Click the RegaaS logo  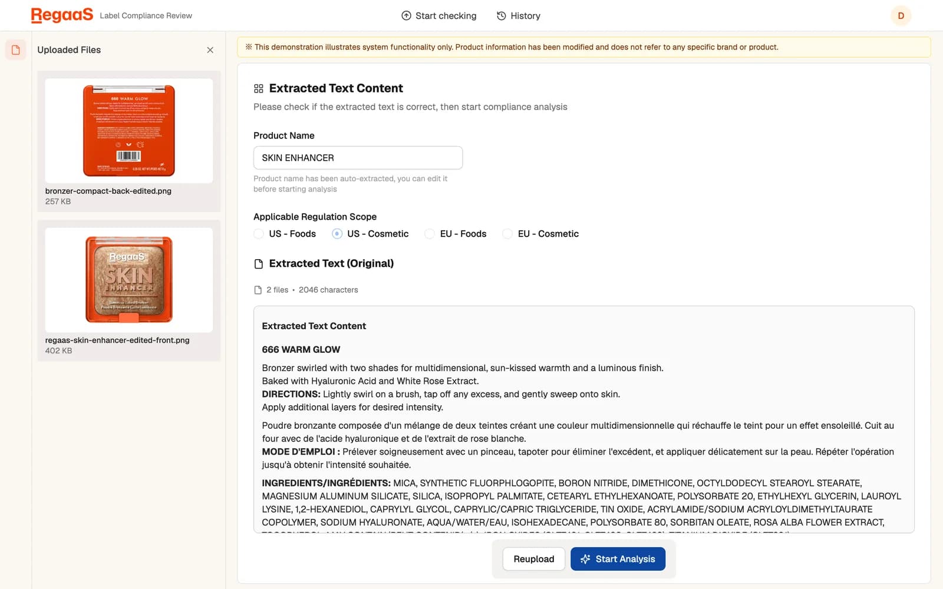[62, 15]
